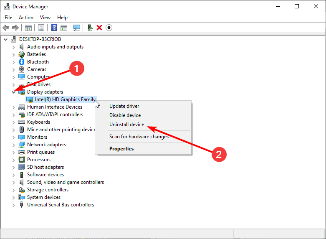Expand the Keyboards category
The image size is (326, 239).
pyautogui.click(x=14, y=122)
